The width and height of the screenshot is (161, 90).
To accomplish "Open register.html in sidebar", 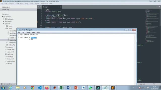I will [11, 61].
